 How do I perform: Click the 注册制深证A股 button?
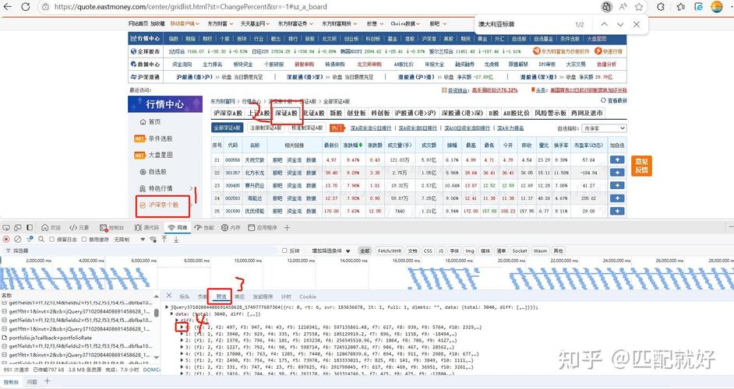coord(266,128)
